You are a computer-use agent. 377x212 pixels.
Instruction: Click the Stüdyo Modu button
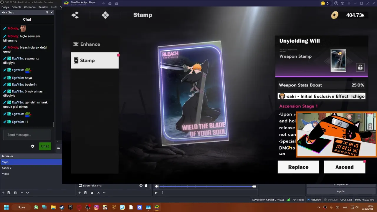[x=341, y=184]
